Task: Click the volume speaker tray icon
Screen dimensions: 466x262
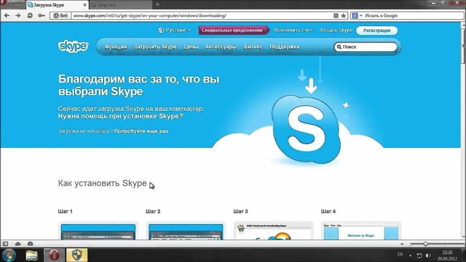Action: (x=428, y=255)
